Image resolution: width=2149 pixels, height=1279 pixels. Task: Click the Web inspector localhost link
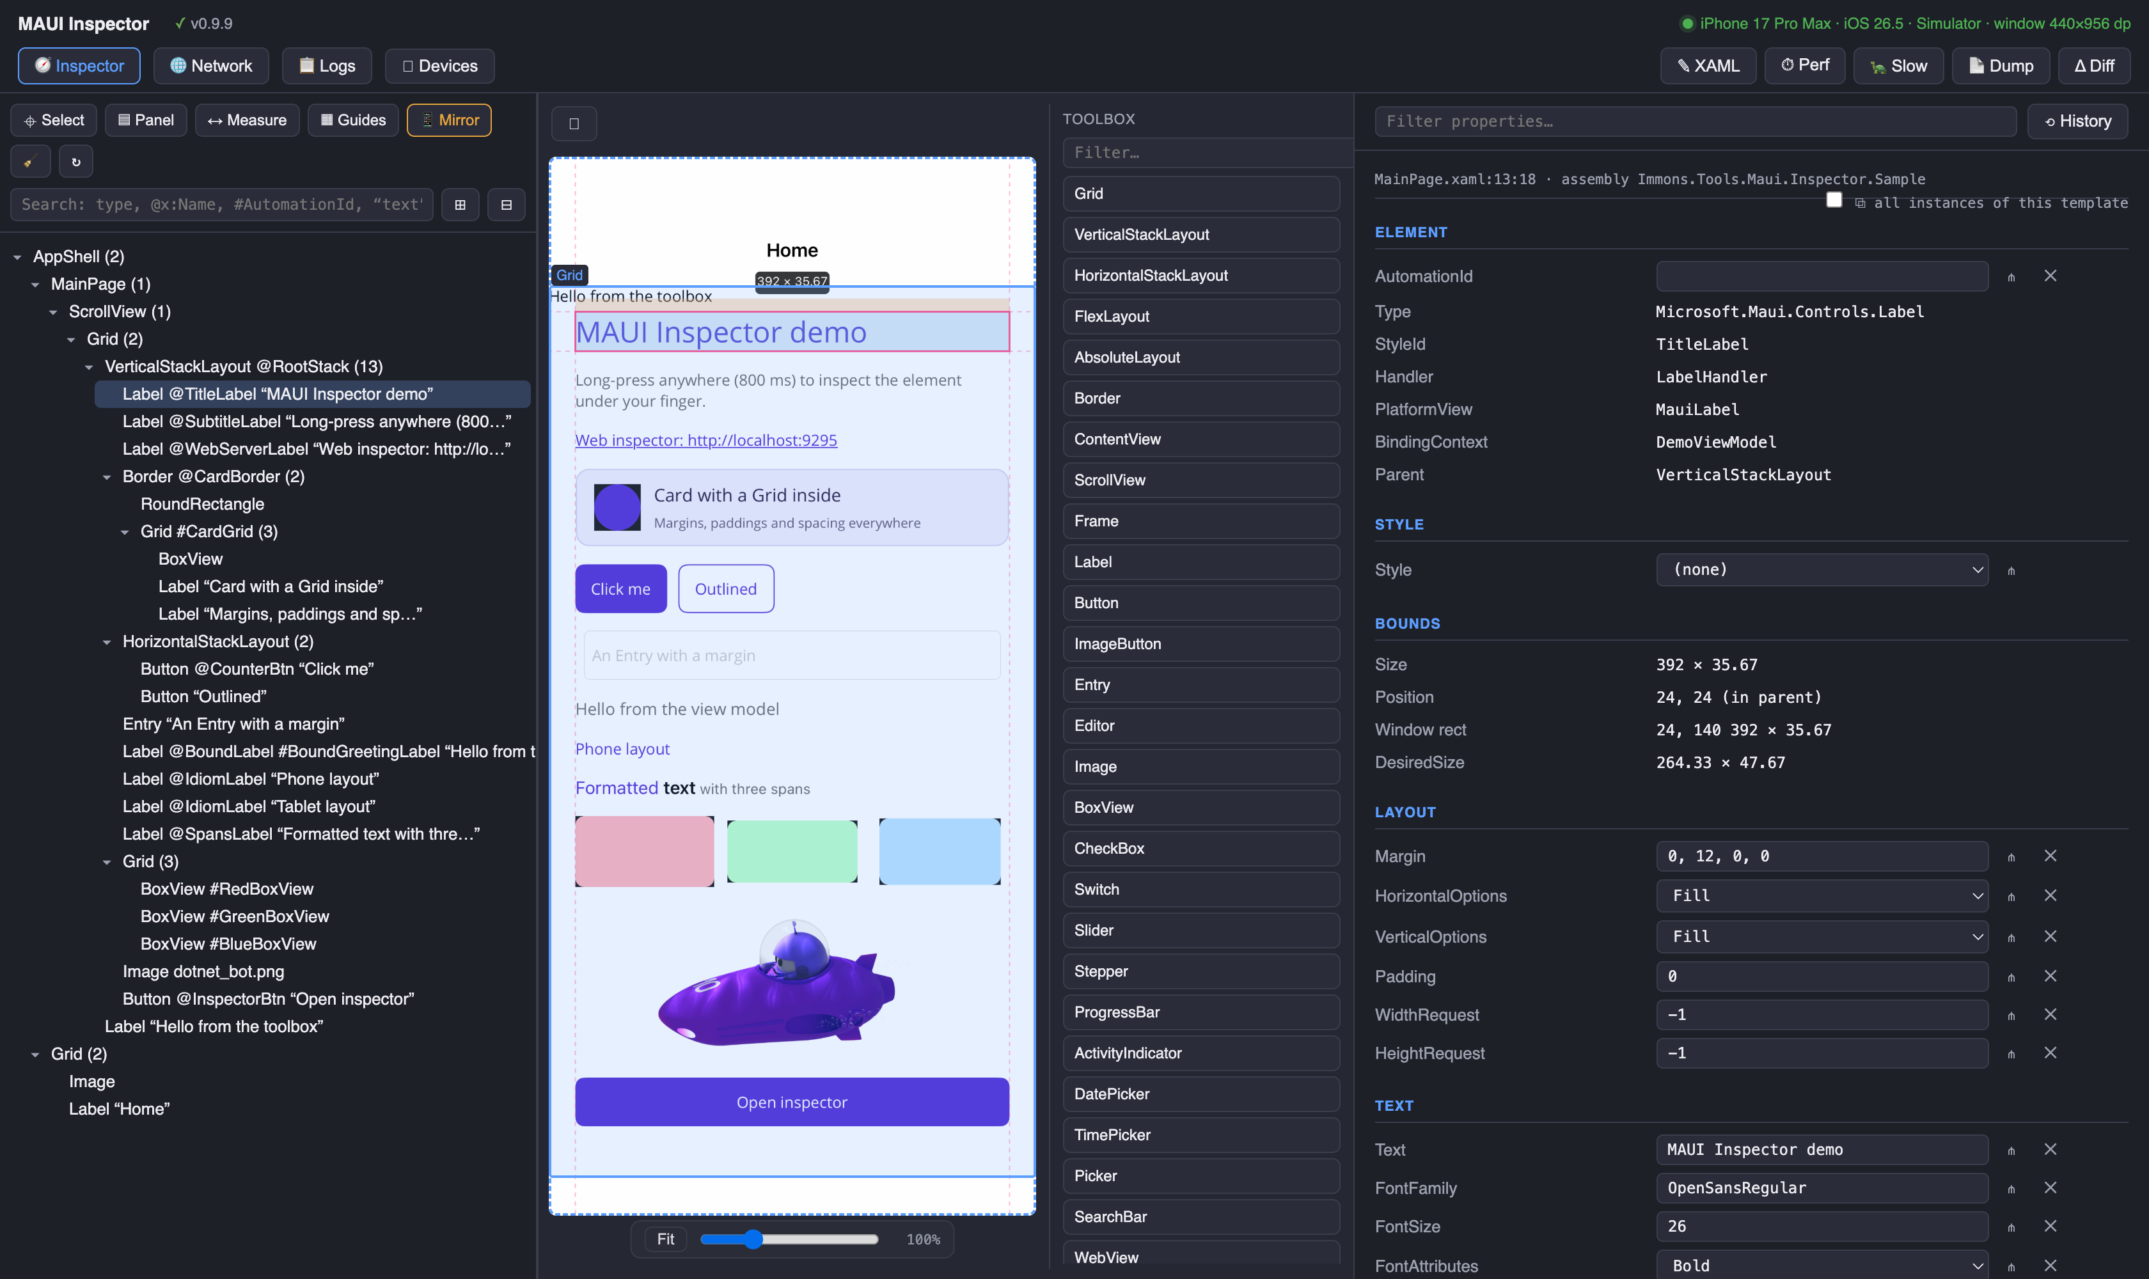[706, 439]
